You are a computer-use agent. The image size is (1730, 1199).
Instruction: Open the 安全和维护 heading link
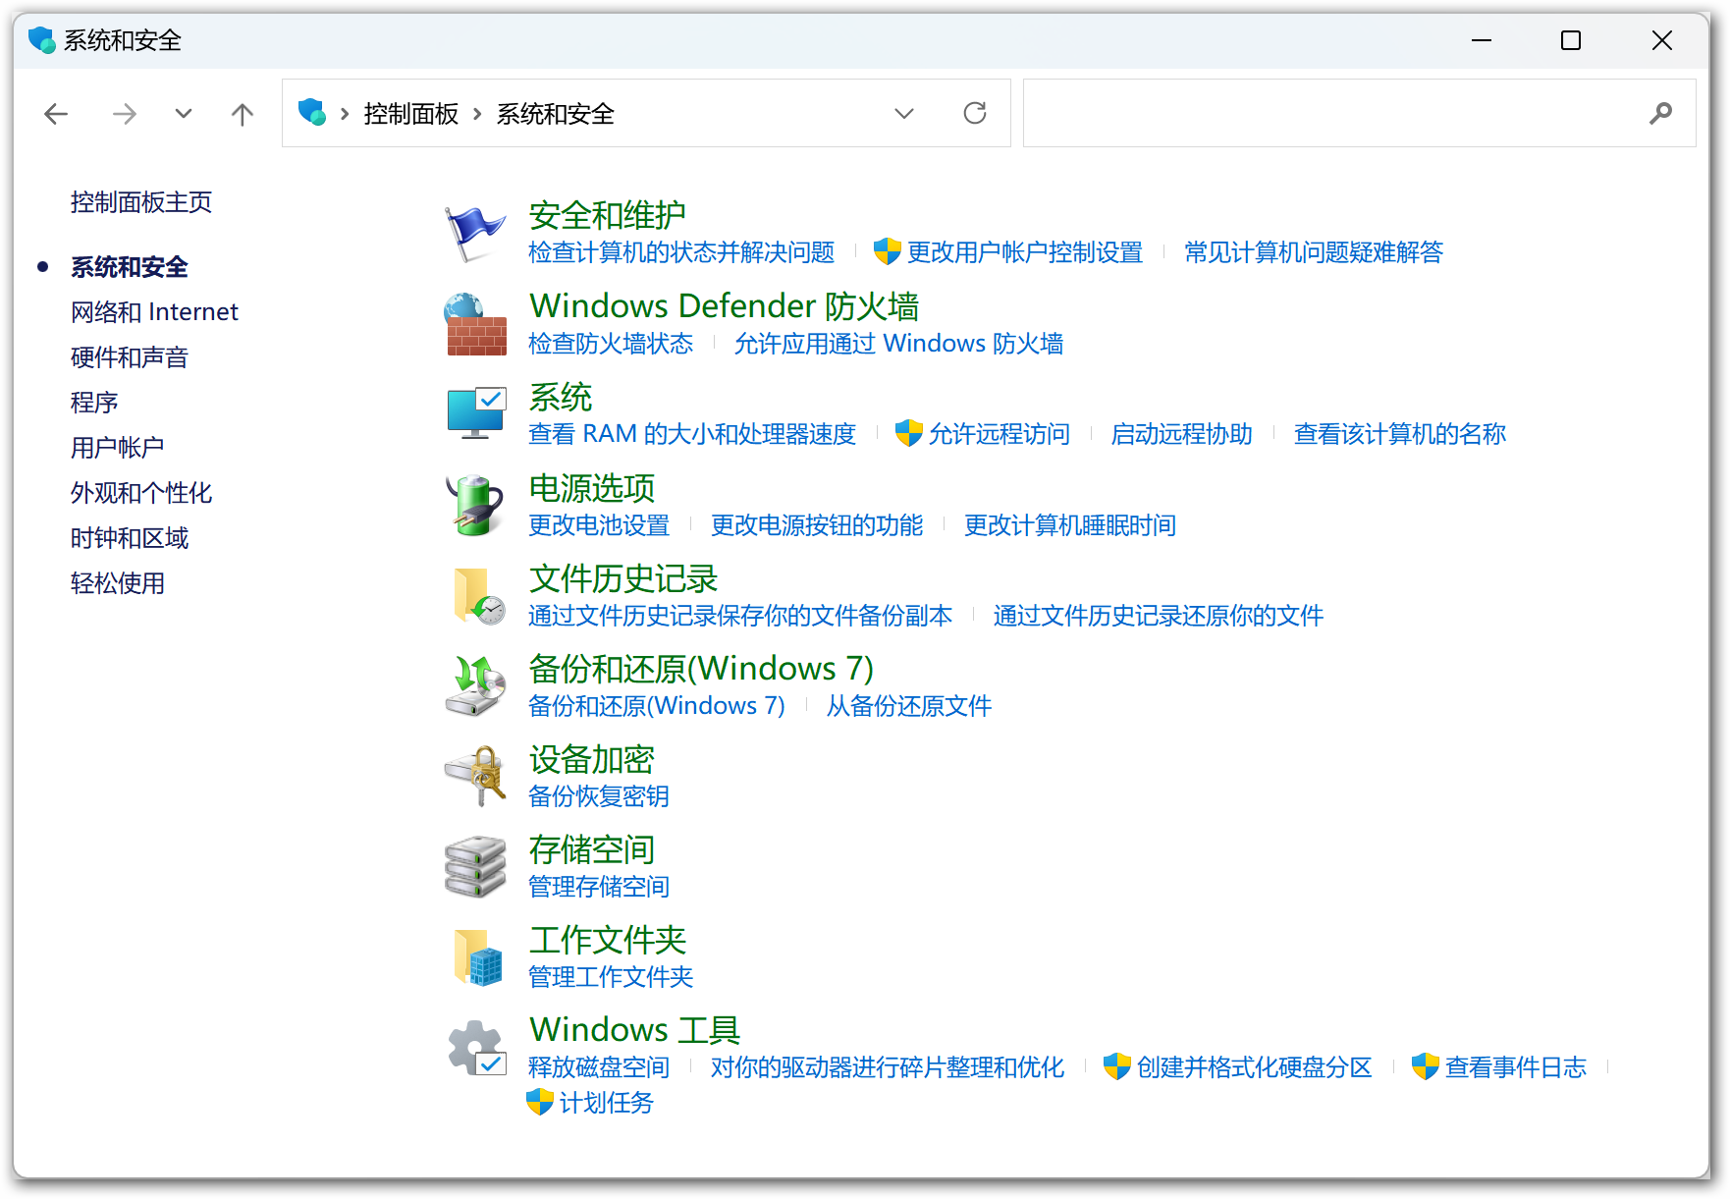[x=608, y=215]
